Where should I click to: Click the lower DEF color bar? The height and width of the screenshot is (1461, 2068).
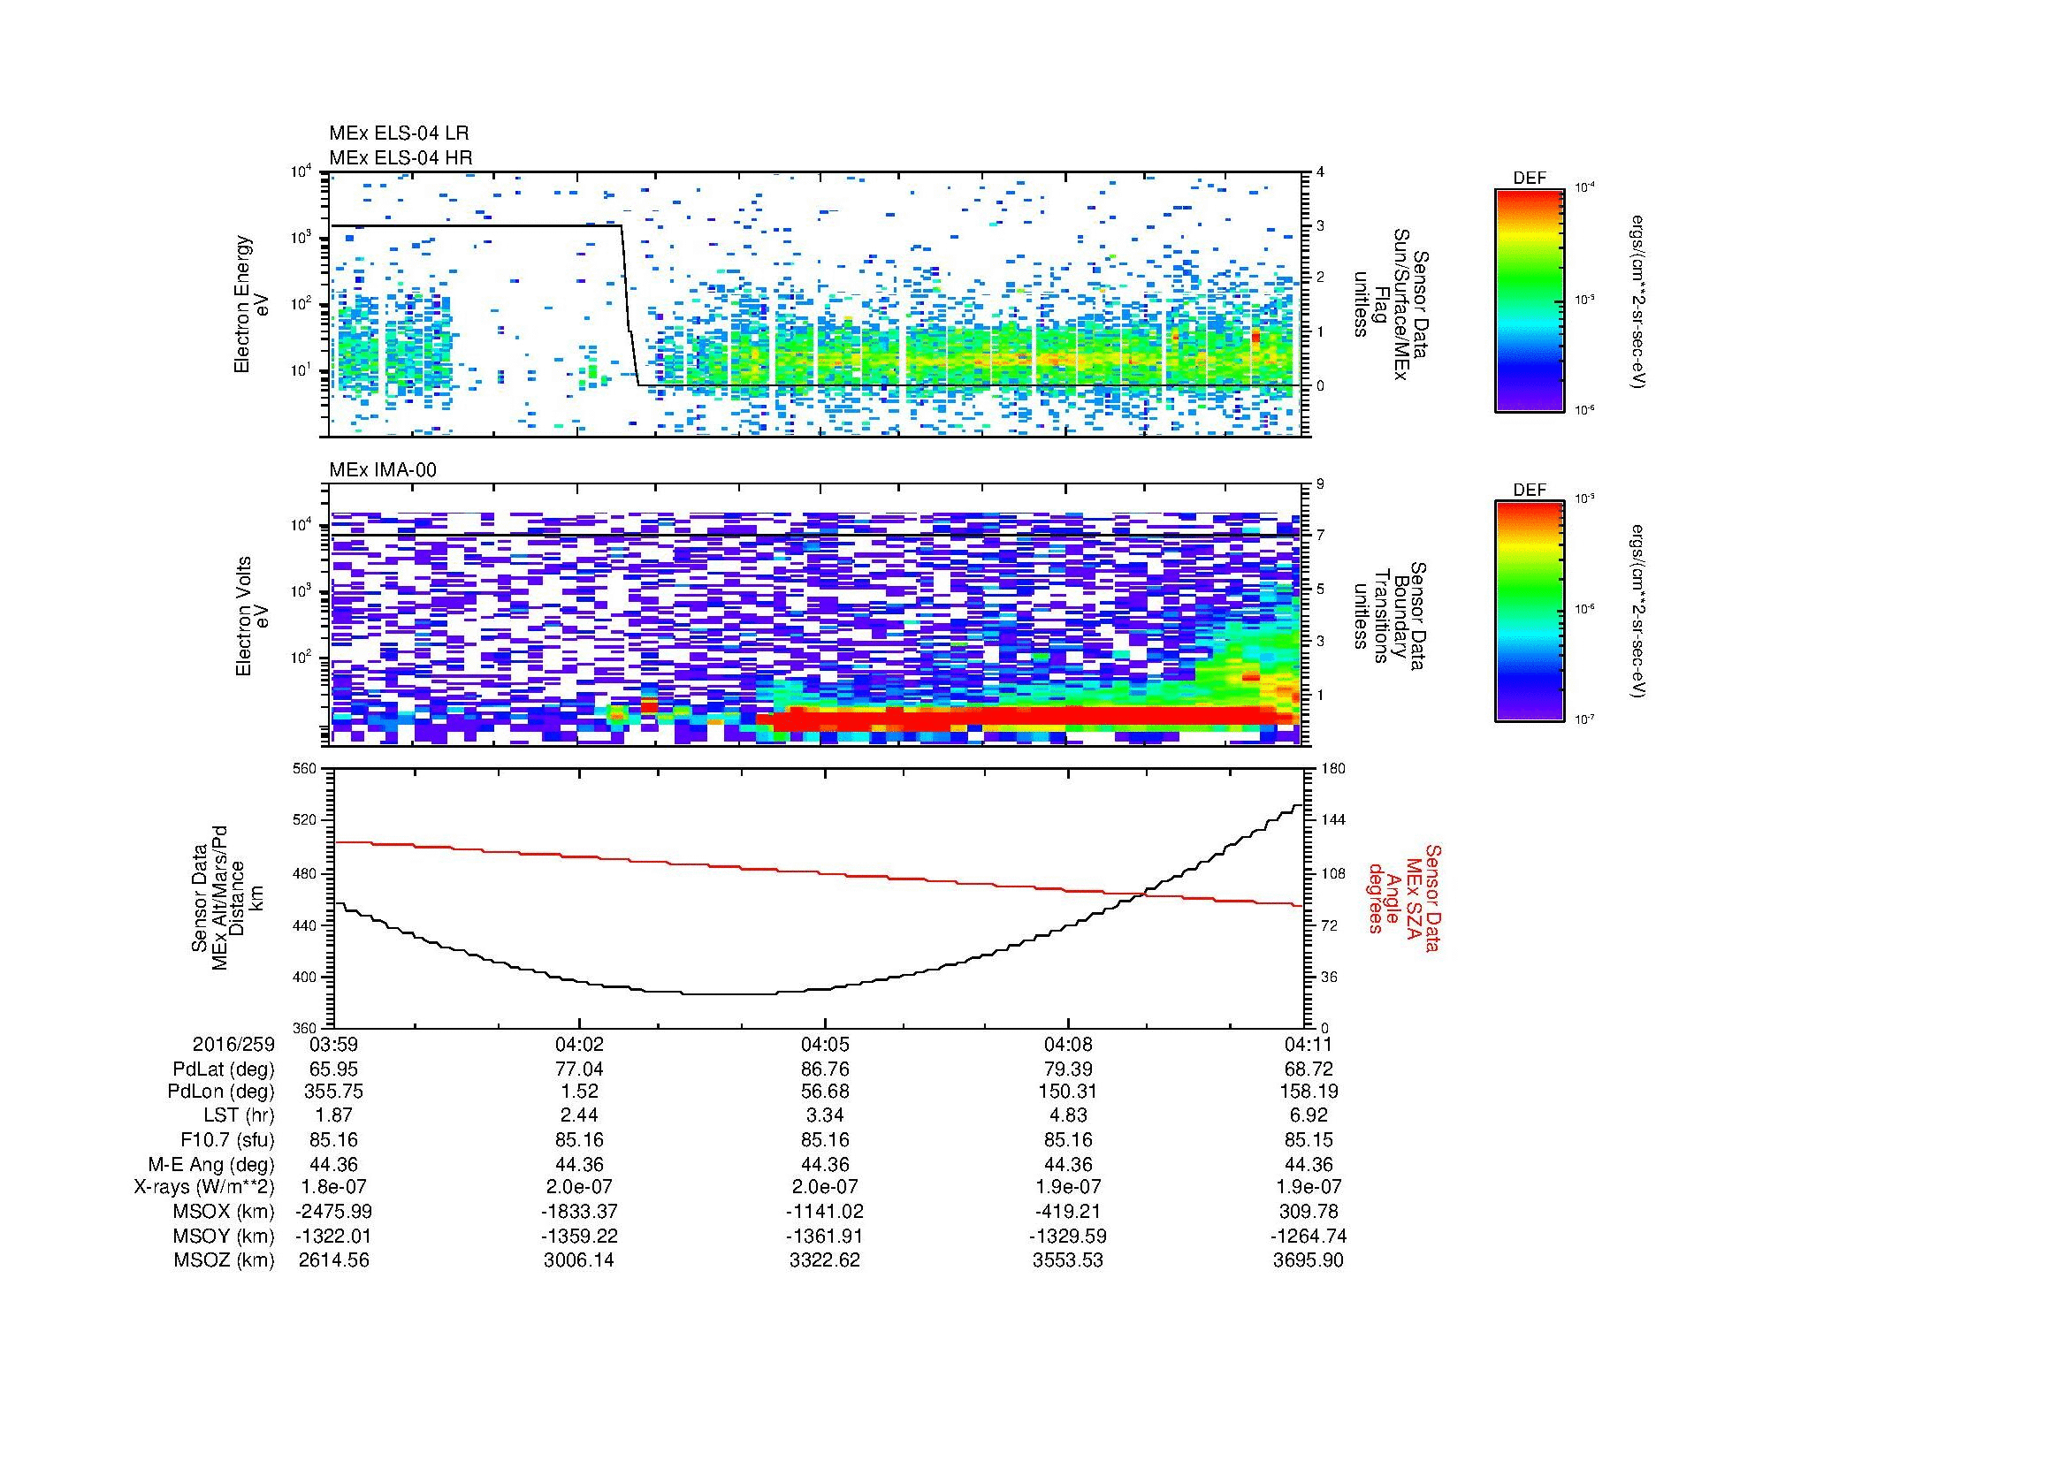[x=1530, y=612]
